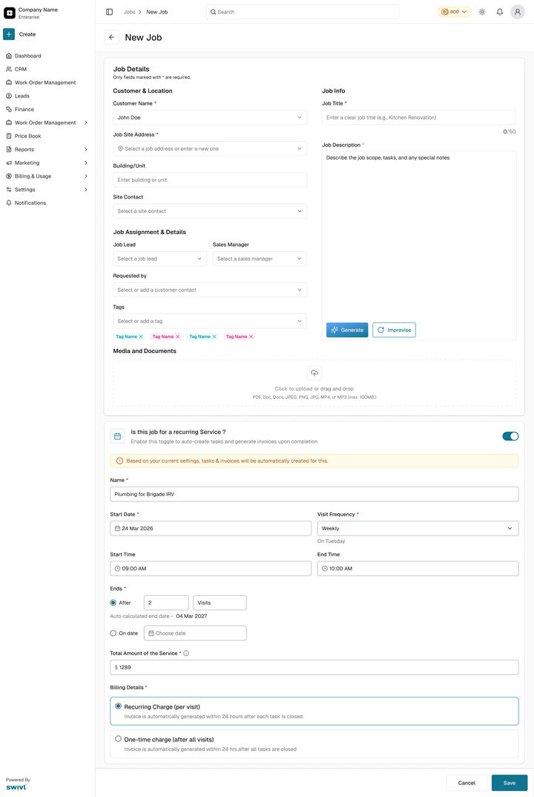Image resolution: width=534 pixels, height=797 pixels.
Task: Open the Job Site Address dropdown
Action: point(210,149)
